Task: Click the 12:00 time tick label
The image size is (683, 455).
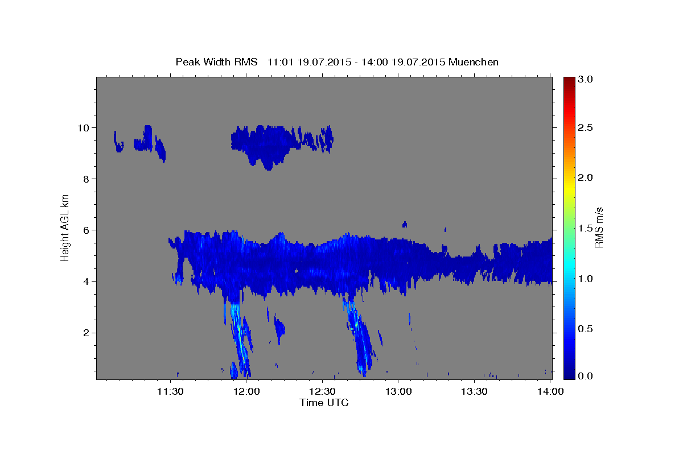Action: [x=247, y=391]
